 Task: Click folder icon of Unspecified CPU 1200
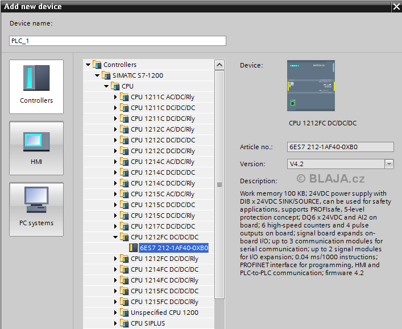pyautogui.click(x=125, y=313)
